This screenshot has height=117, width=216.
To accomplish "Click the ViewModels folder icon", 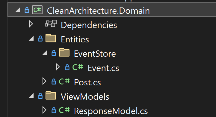I will pyautogui.click(x=51, y=96).
